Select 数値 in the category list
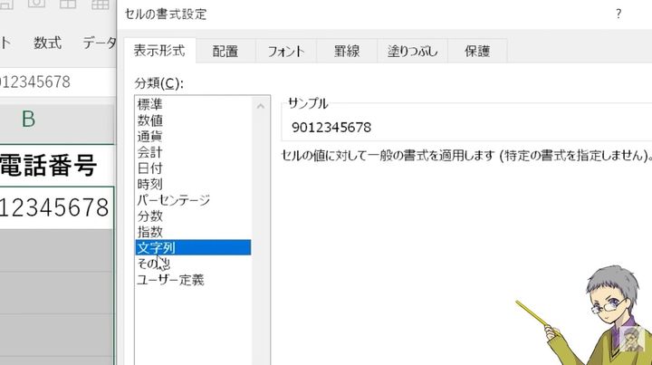The image size is (652, 365). 194,120
